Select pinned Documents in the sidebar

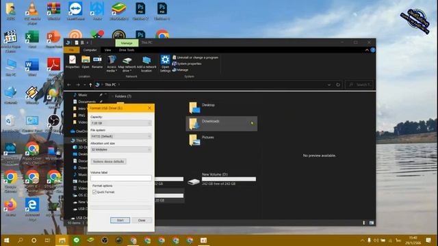click(x=87, y=102)
